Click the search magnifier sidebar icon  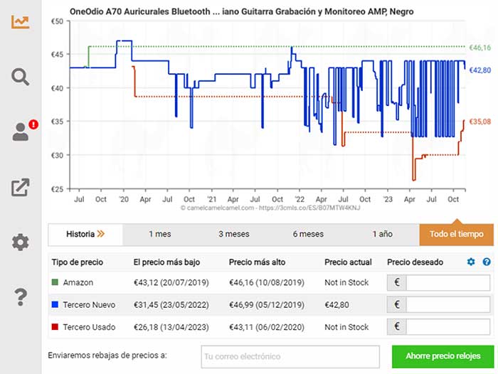tap(21, 76)
